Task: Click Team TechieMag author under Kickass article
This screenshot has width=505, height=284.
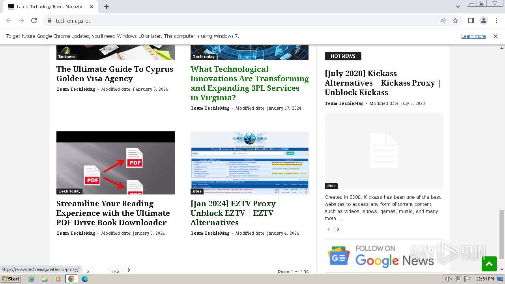Action: click(x=344, y=103)
